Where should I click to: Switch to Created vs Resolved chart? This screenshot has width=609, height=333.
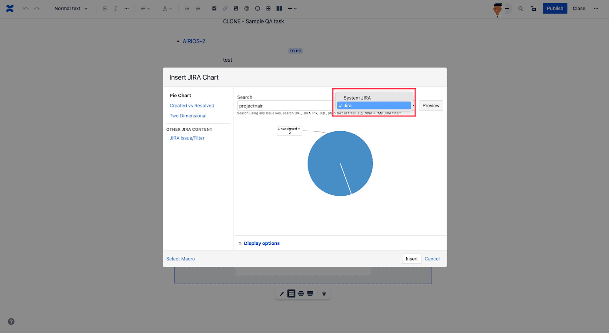coord(191,105)
